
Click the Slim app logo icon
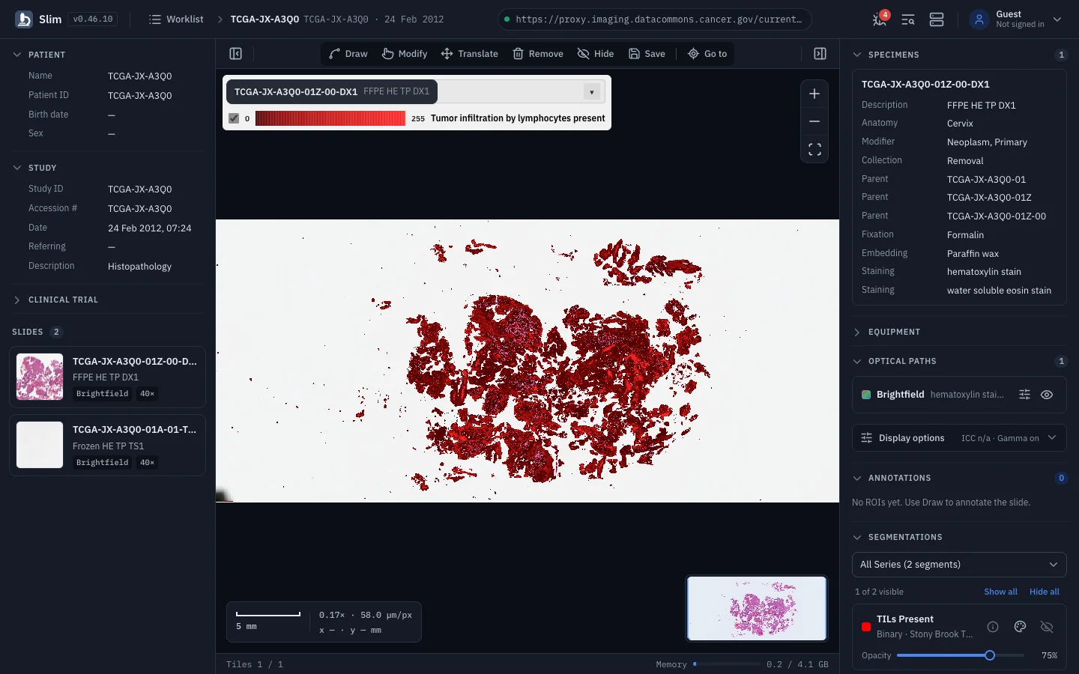[24, 19]
